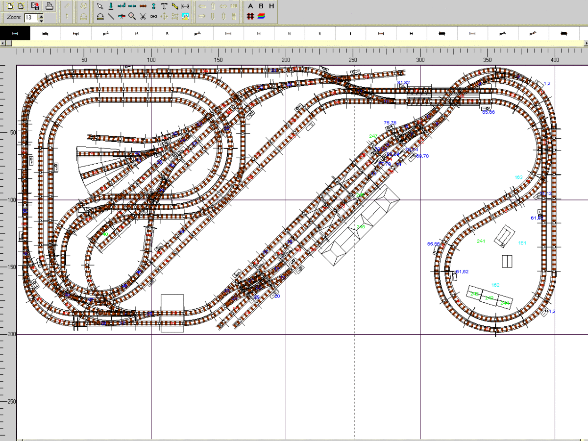
Task: Save the layout with the disk icon
Action: point(35,6)
